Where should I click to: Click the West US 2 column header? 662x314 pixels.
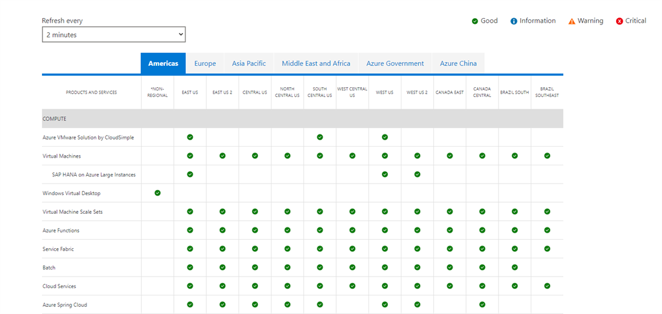click(x=417, y=92)
